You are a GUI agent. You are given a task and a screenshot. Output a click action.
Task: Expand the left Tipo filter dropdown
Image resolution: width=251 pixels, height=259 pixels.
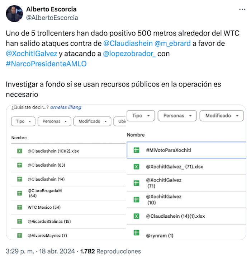tap(23, 121)
